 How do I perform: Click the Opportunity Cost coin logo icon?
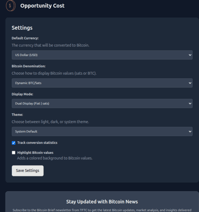11,6
